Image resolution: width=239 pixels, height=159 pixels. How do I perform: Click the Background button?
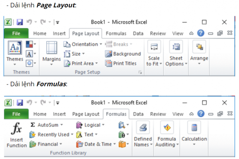pyautogui.click(x=123, y=54)
